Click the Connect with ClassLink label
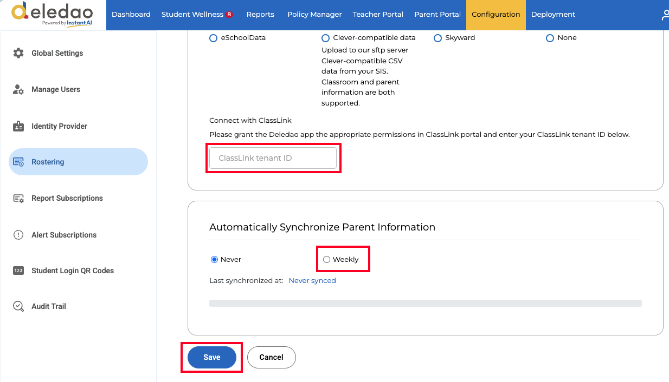The height and width of the screenshot is (382, 669). (250, 120)
